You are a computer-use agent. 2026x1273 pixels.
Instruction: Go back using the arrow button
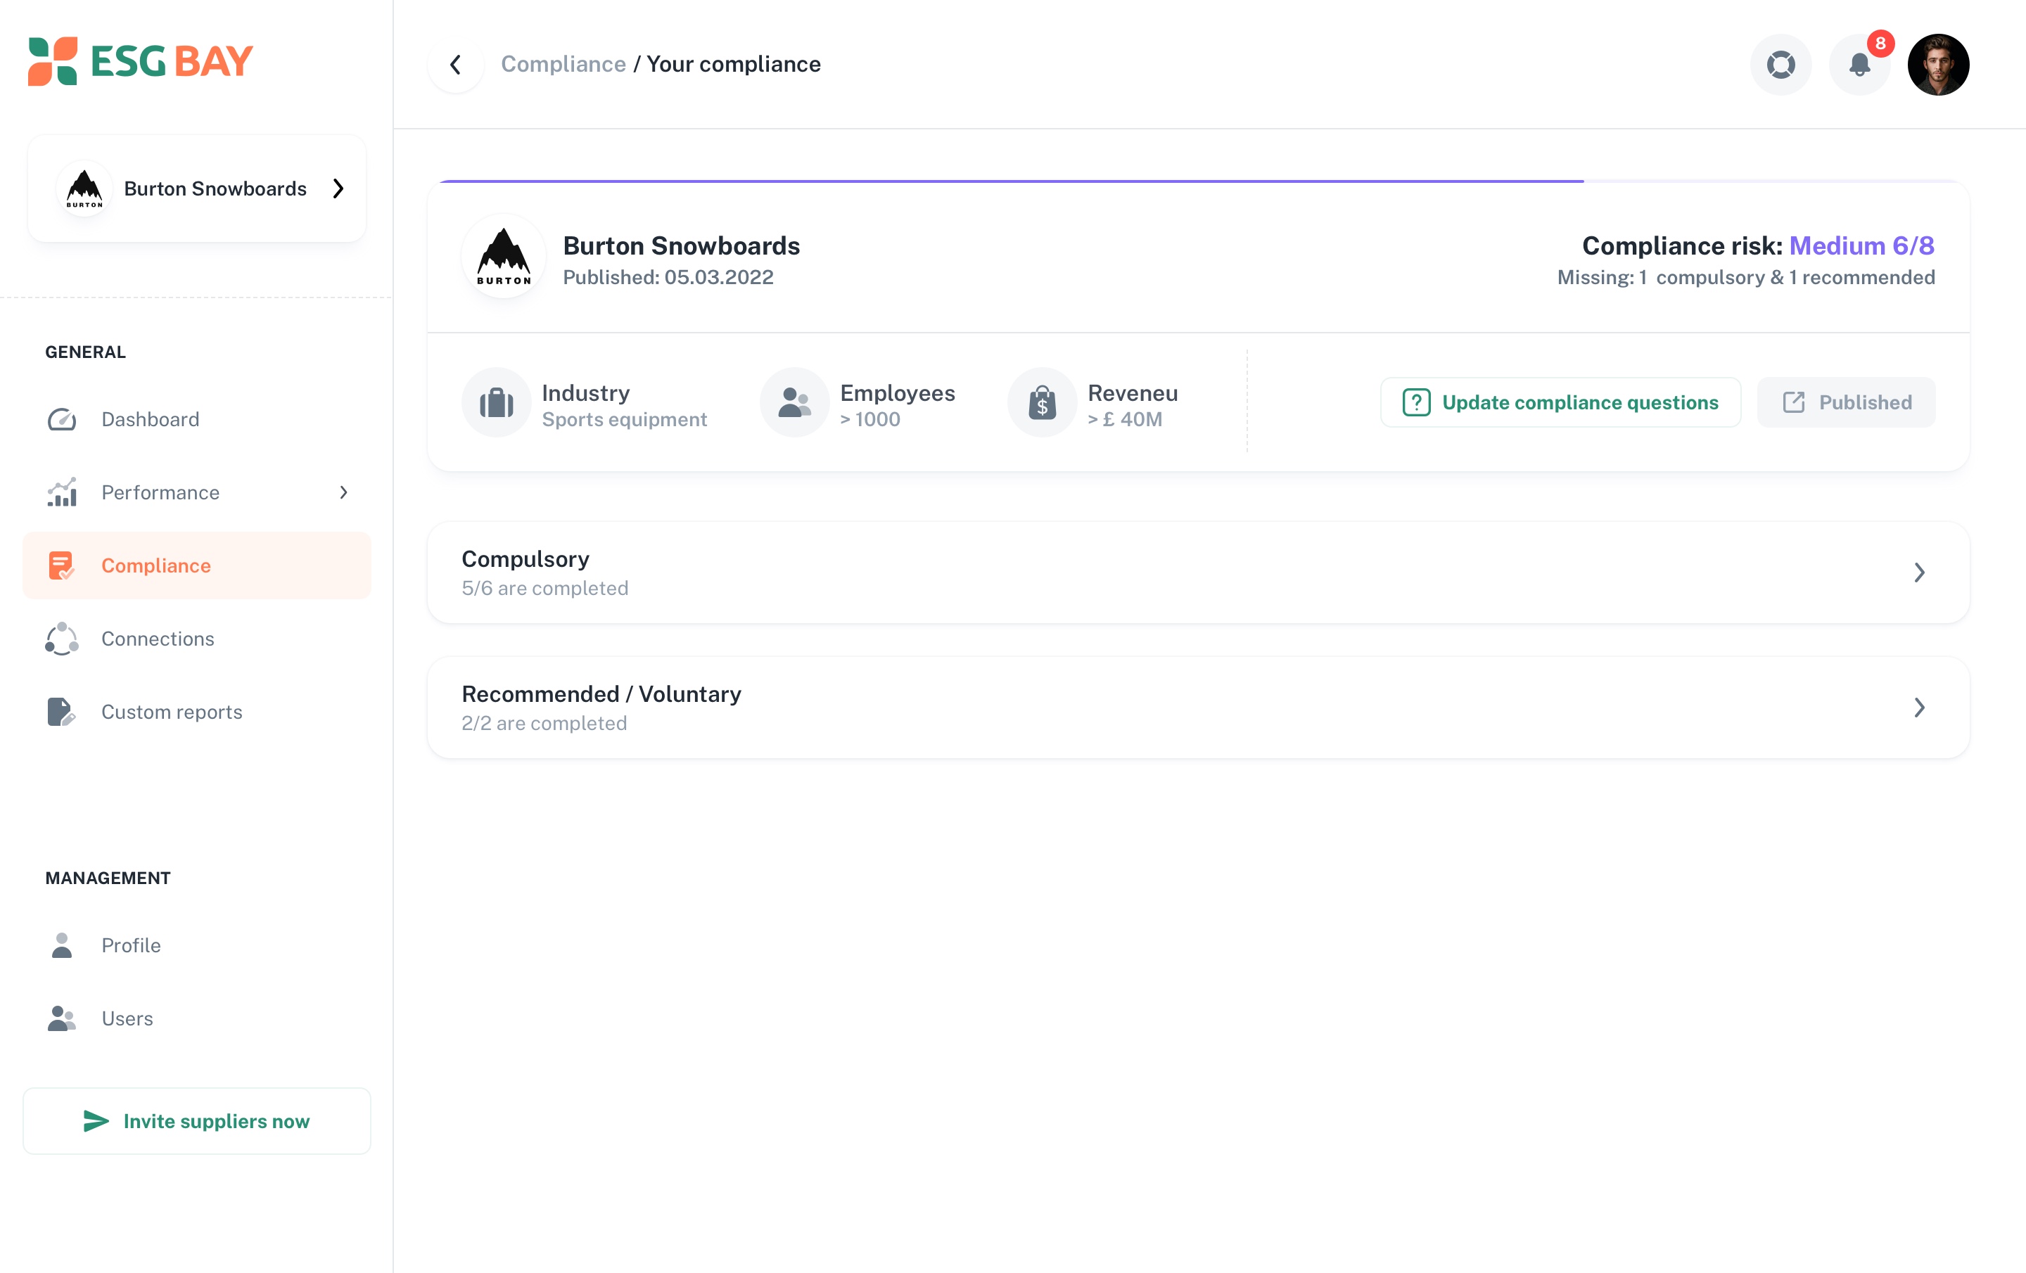[456, 65]
